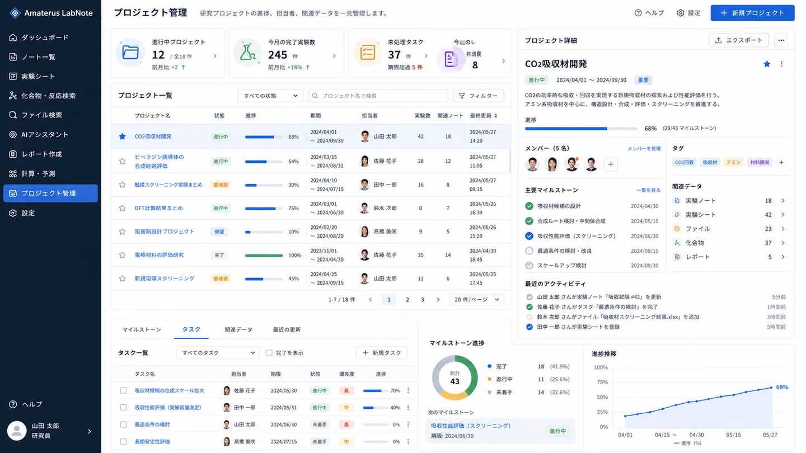Open the メンバーを管理 link
Screen dimensions: 806x453
pos(644,148)
